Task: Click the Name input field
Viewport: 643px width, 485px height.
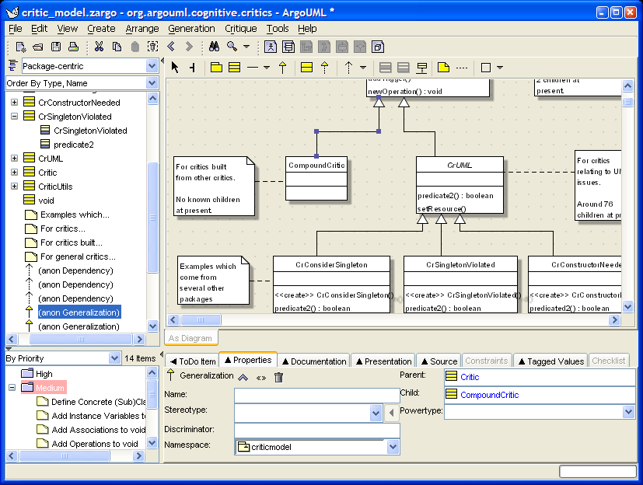Action: [317, 395]
